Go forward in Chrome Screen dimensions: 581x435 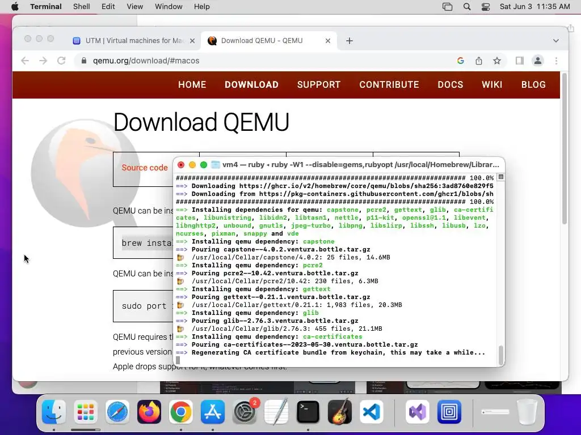pos(43,61)
